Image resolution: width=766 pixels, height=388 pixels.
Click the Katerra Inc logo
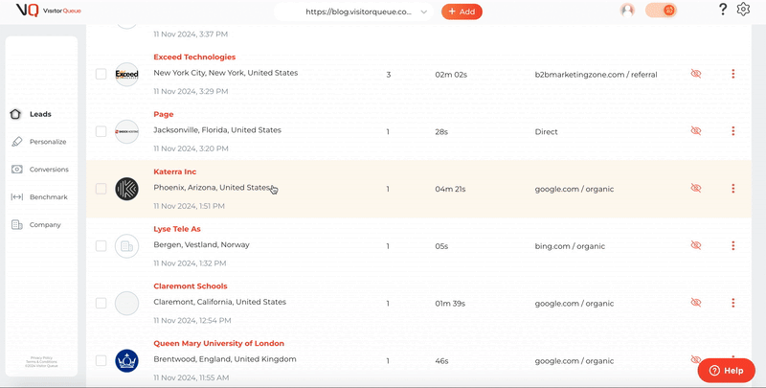pyautogui.click(x=127, y=189)
